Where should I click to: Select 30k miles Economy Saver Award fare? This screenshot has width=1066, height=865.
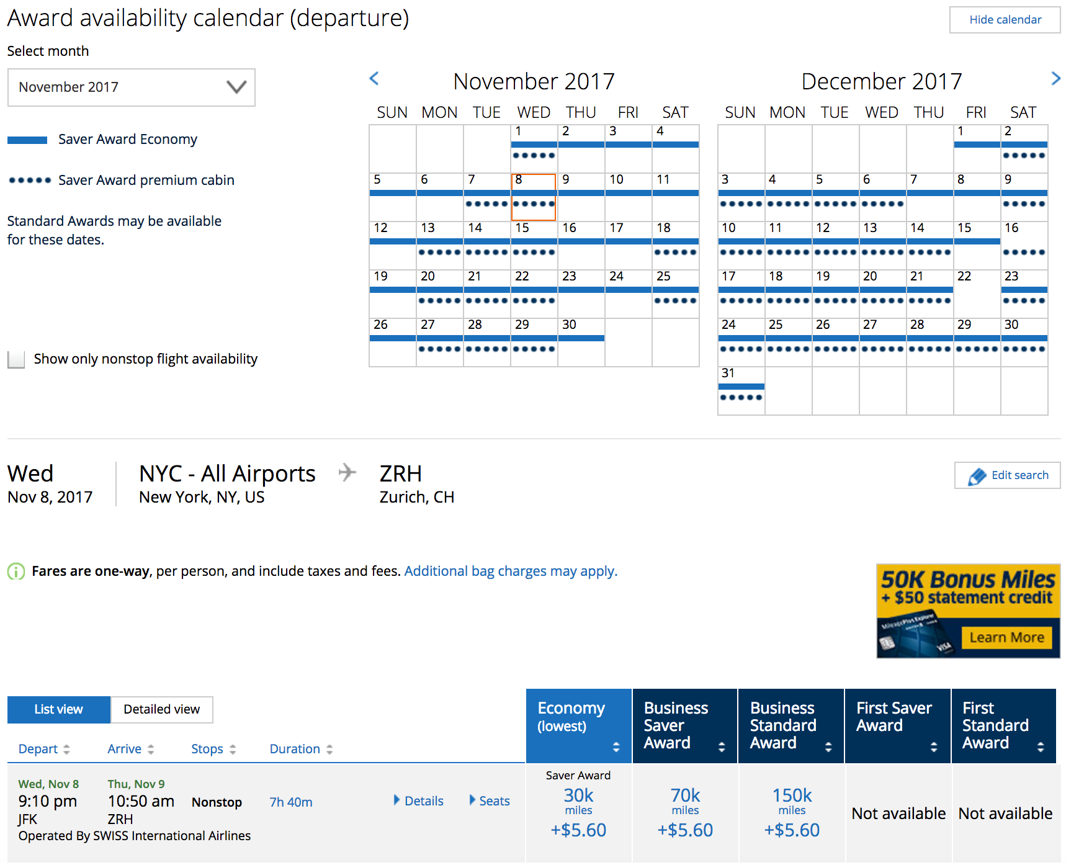pos(578,812)
